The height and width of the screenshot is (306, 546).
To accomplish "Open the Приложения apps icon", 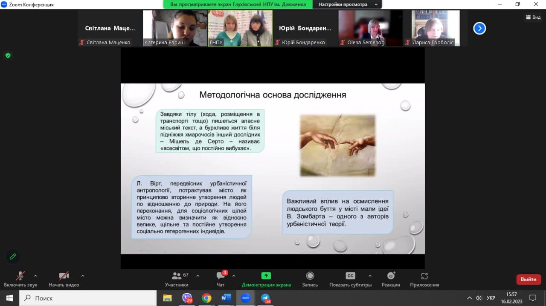I will click(424, 276).
